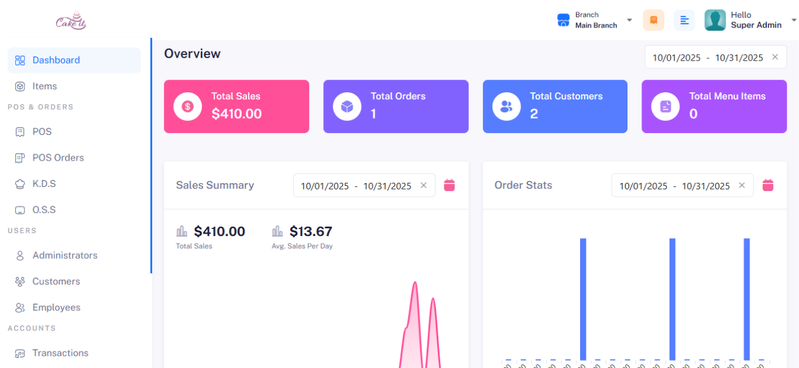This screenshot has width=799, height=368.
Task: Click the Total Orders box icon
Action: pyautogui.click(x=347, y=106)
